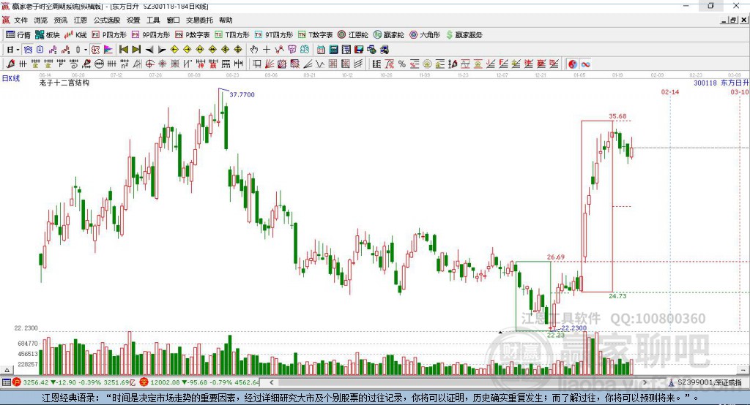The image size is (750, 405).
Task: Open the 设置 menu
Action: (133, 20)
